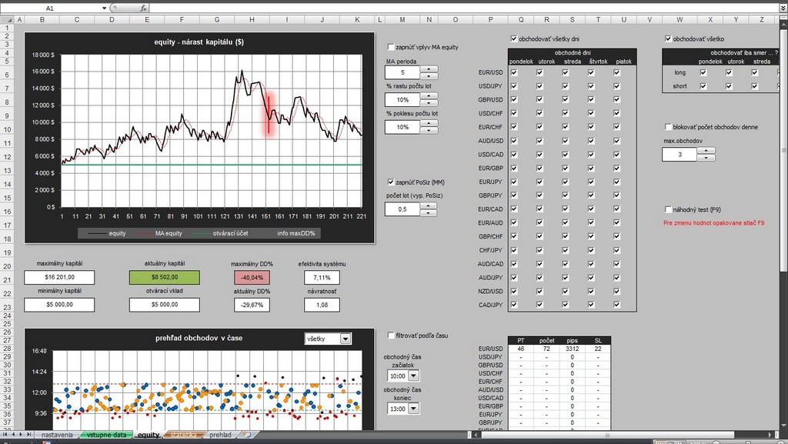Switch to the vstupne data sheet tab
The height and width of the screenshot is (444, 788).
point(106,435)
